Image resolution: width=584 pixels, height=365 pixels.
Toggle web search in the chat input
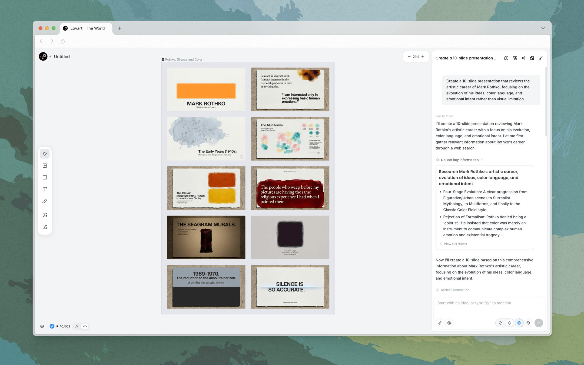519,323
